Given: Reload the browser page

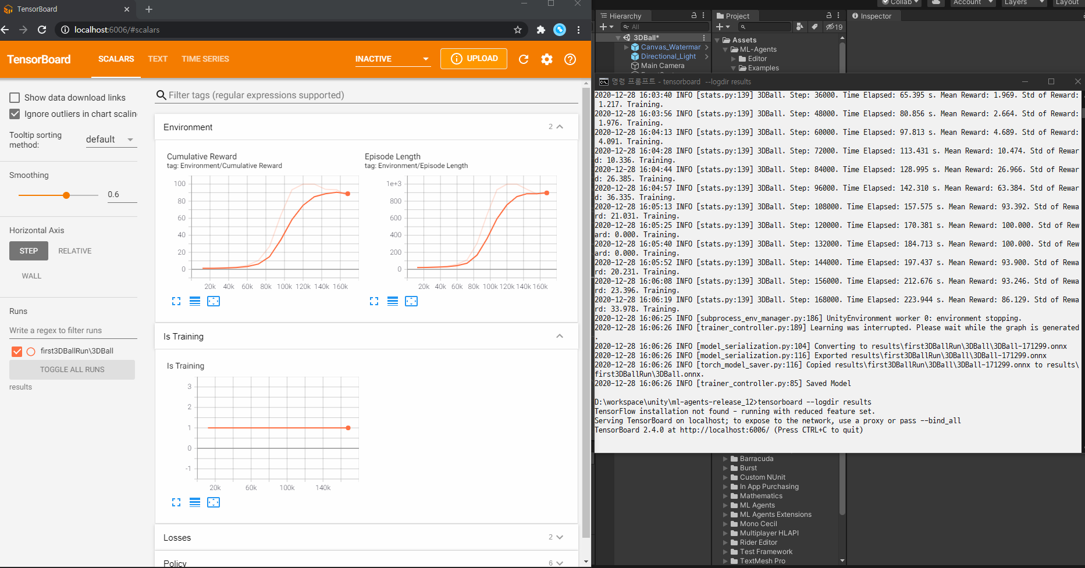Looking at the screenshot, I should 42,30.
